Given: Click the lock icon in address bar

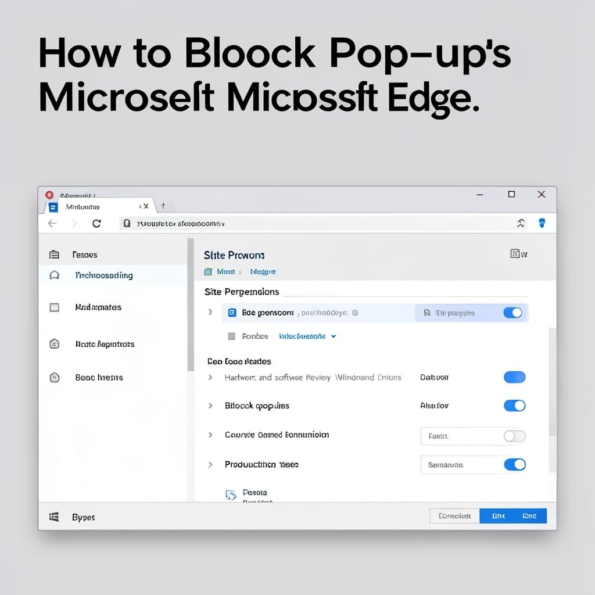Looking at the screenshot, I should 127,224.
